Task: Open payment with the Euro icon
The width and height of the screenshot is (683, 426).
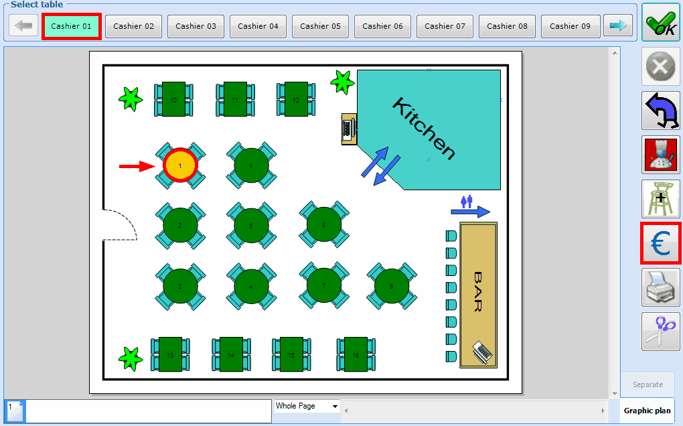Action: coord(660,243)
